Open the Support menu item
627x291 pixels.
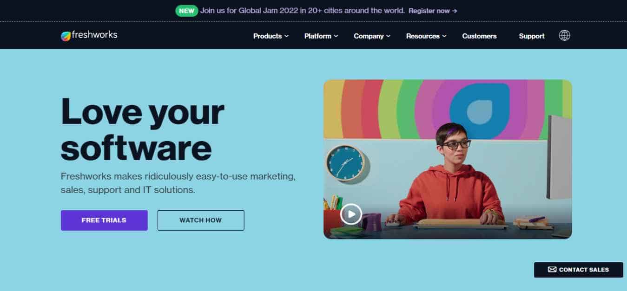[532, 36]
